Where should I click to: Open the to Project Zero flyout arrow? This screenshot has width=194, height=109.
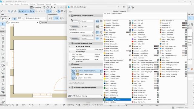[93, 36]
